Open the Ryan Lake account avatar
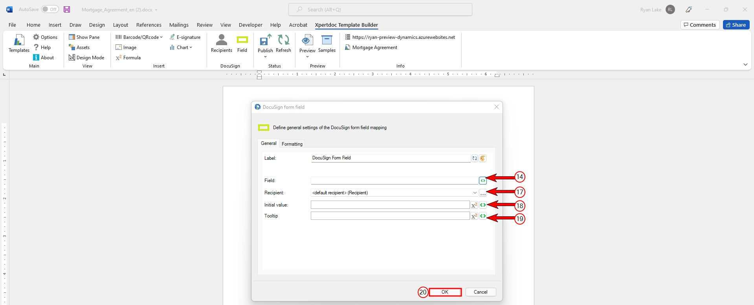Viewport: 754px width, 305px height. click(670, 9)
